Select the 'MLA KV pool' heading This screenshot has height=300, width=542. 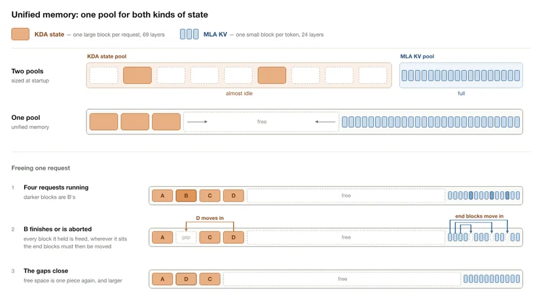[x=417, y=56]
